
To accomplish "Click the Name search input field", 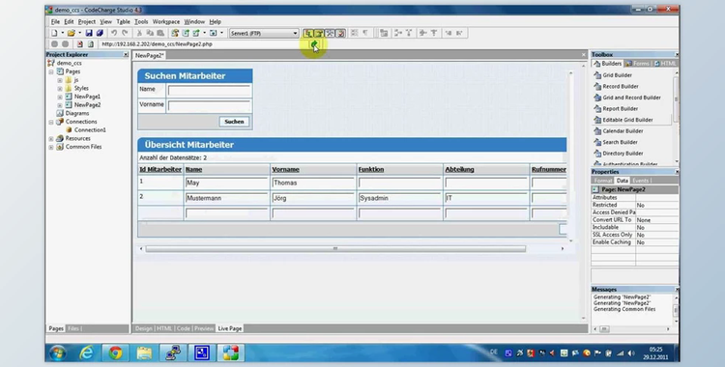I will [x=209, y=90].
